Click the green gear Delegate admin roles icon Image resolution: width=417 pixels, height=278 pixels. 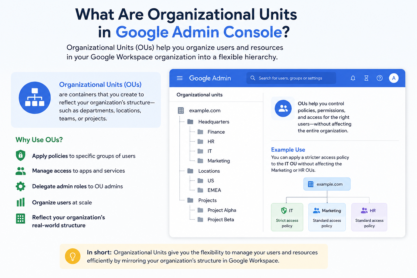(x=21, y=186)
